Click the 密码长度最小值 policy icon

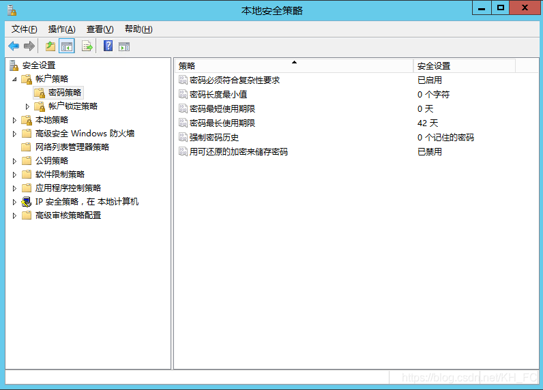tap(183, 94)
